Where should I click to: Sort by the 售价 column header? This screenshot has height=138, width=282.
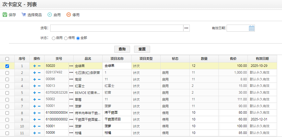point(233,59)
